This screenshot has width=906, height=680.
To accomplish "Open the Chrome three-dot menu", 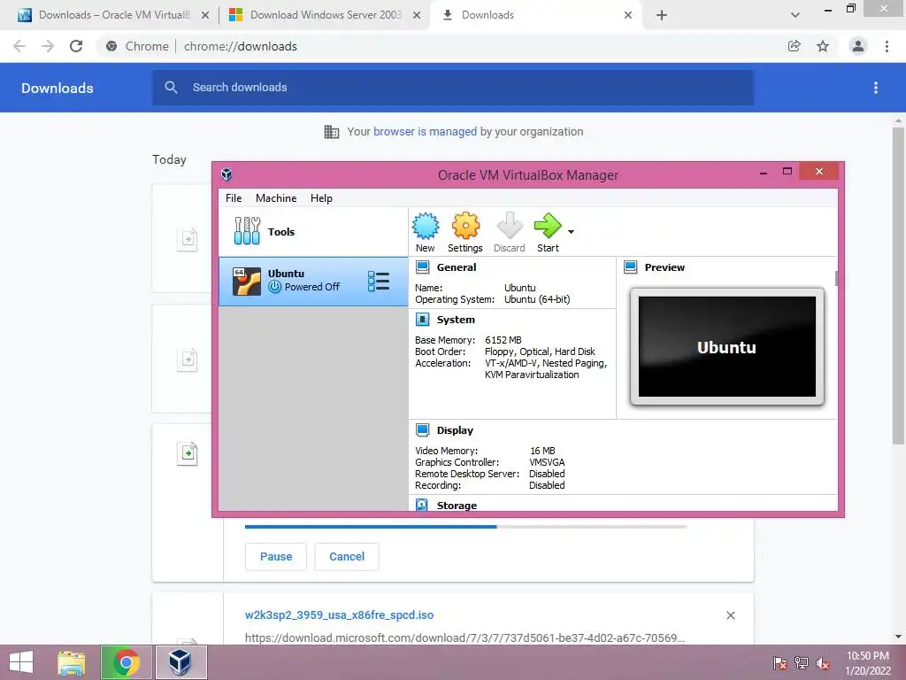I will pos(887,46).
